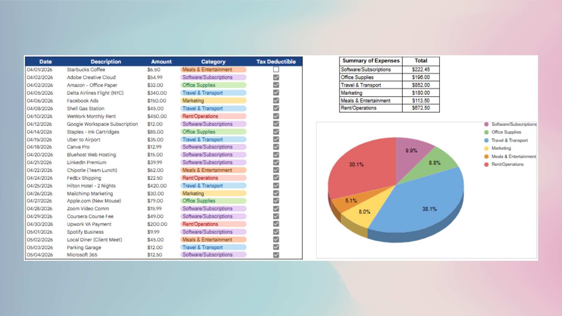562x316 pixels.
Task: Open Rent/Operations chip for WeWork Monthly Rent
Action: click(213, 116)
